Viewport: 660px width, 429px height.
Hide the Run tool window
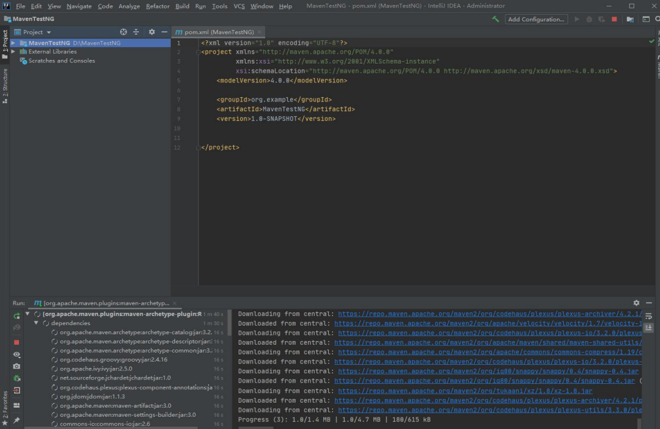(649, 302)
